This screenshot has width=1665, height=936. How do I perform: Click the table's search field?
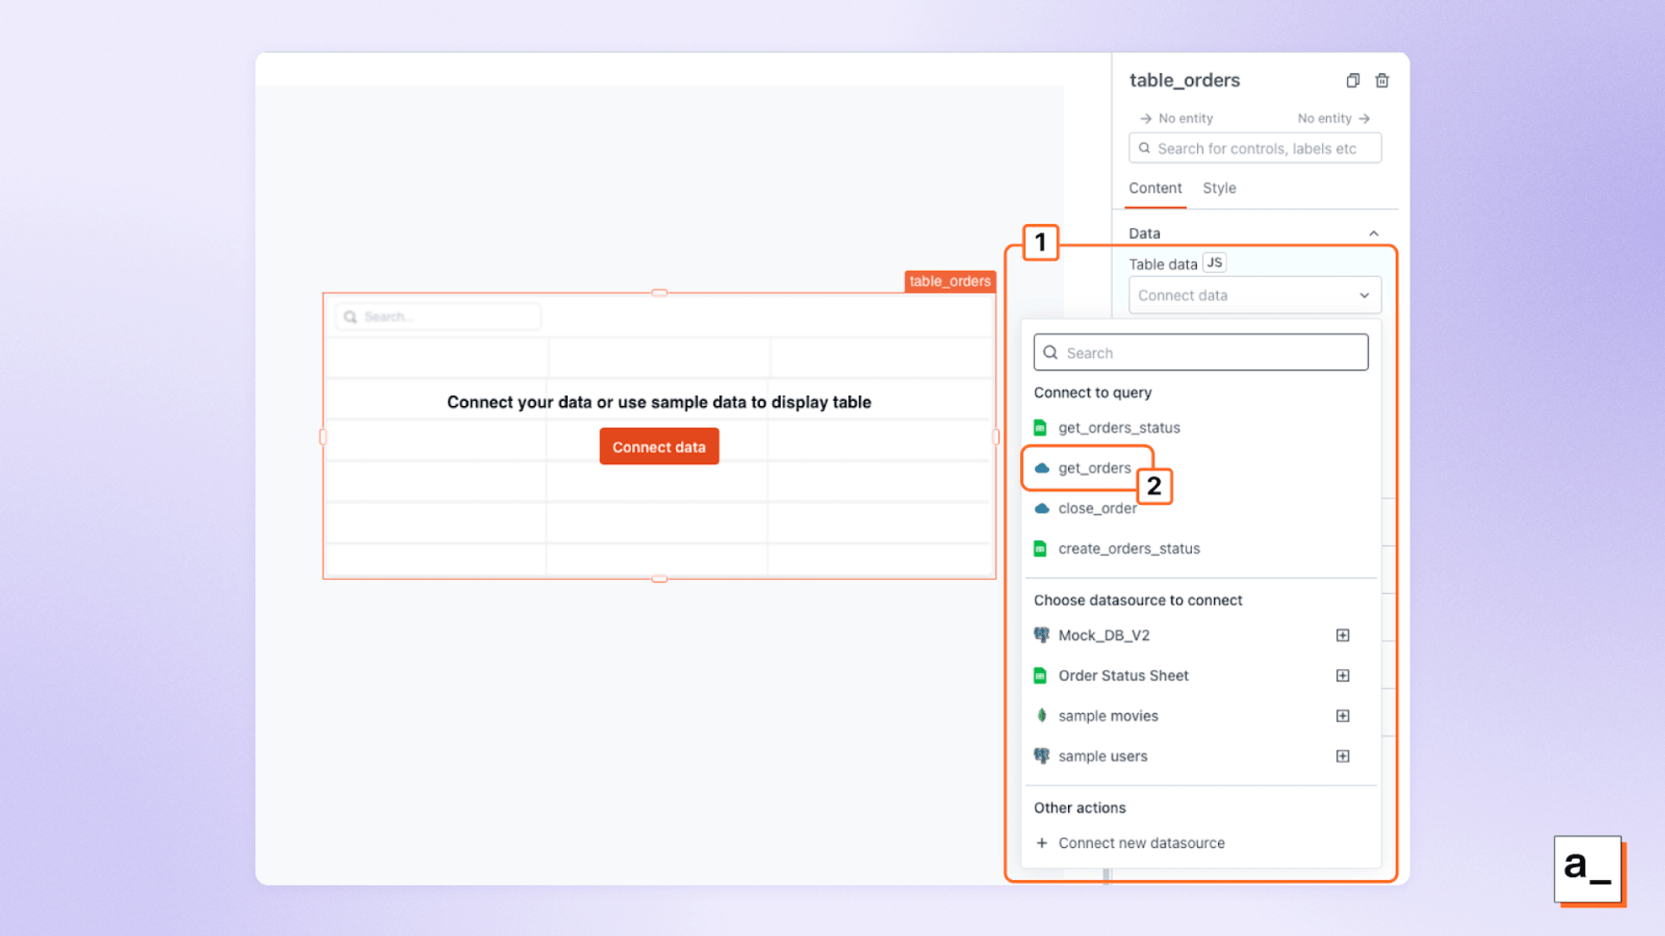[436, 315]
